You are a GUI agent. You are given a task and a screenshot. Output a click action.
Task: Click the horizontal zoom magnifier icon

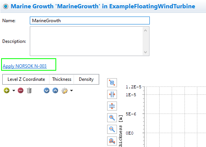point(112,141)
